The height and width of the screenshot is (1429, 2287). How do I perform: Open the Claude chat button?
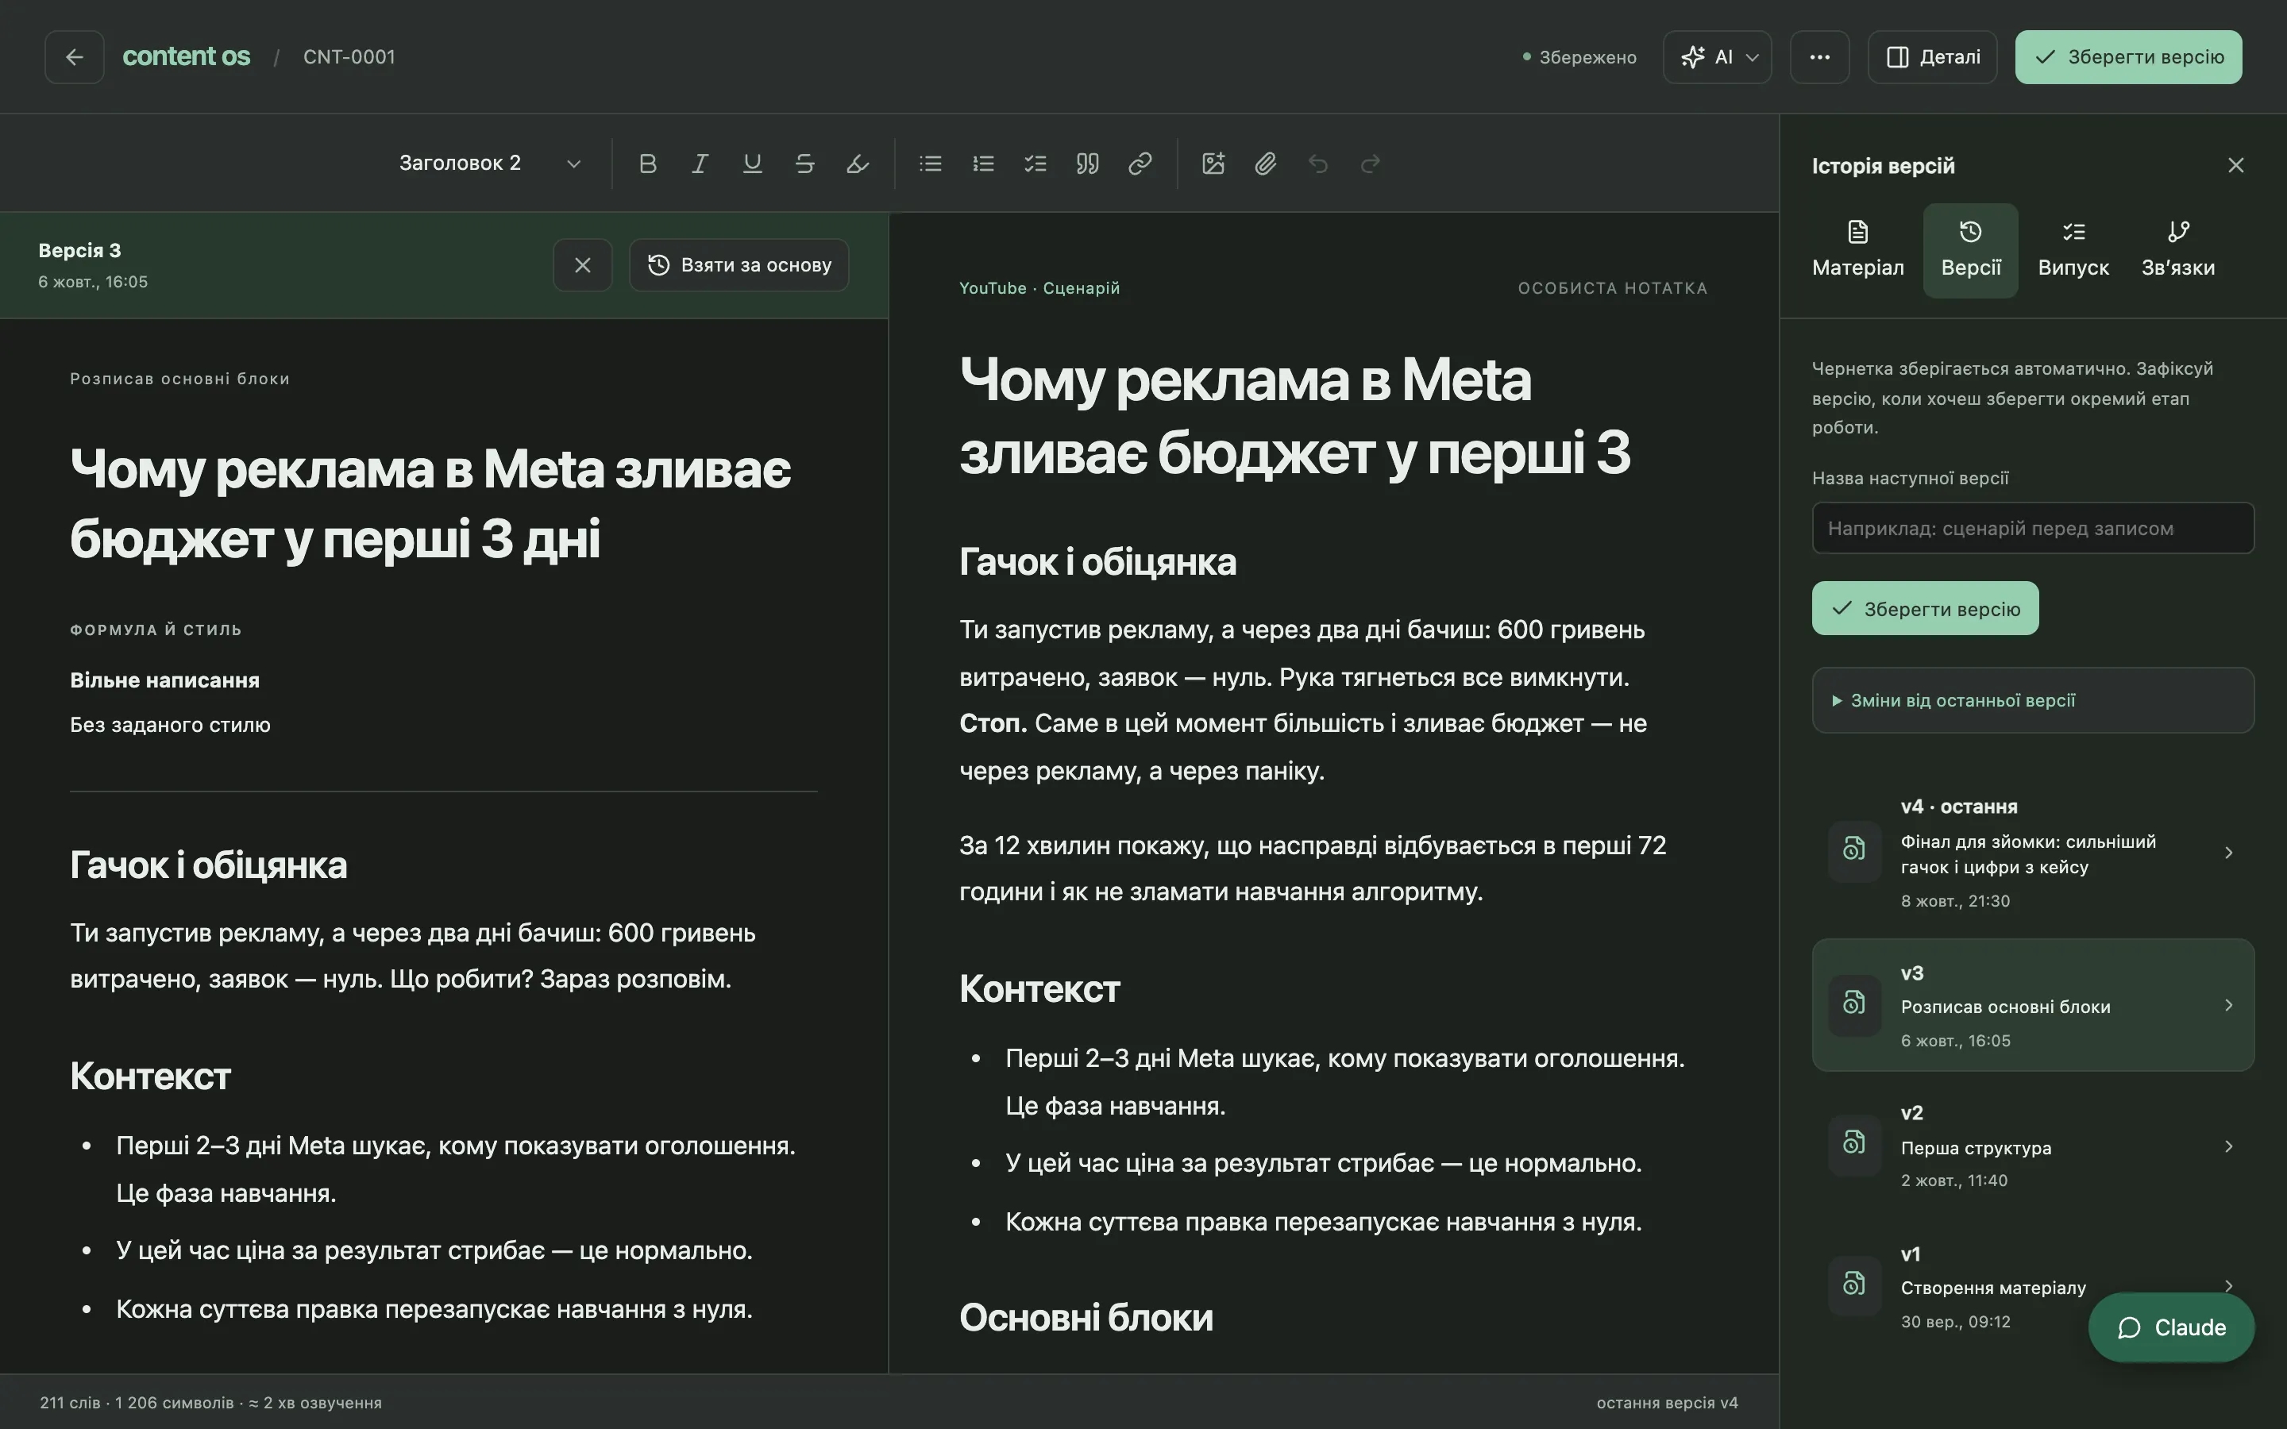click(x=2171, y=1327)
